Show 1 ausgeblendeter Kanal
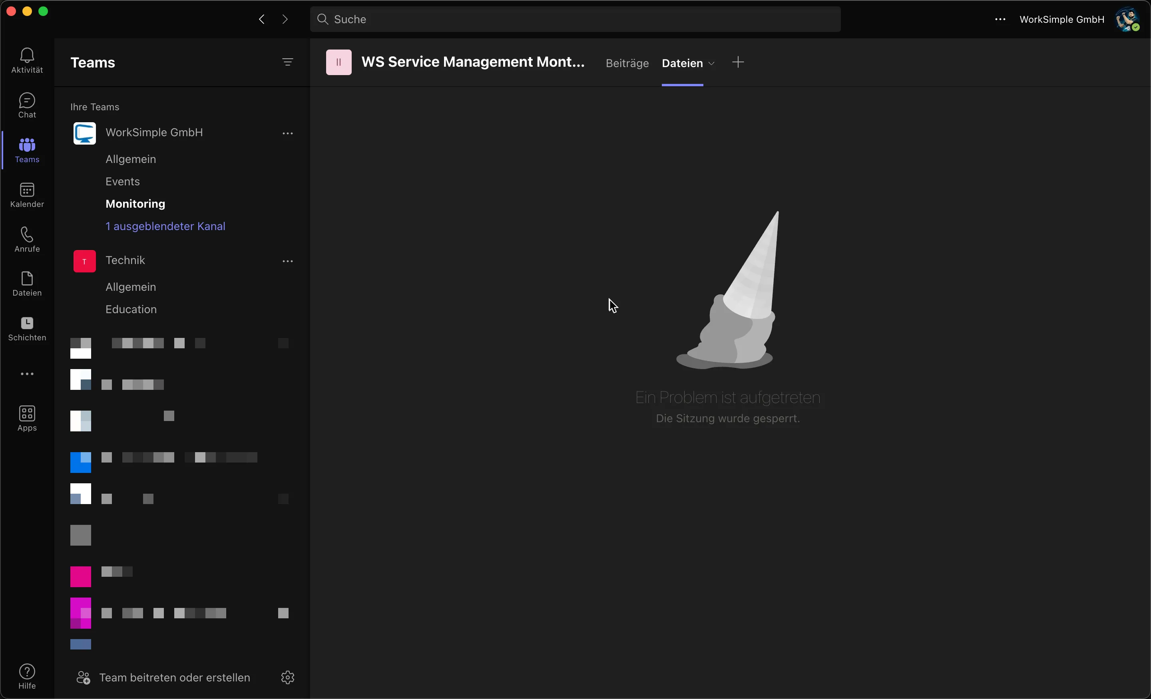1151x699 pixels. 165,226
